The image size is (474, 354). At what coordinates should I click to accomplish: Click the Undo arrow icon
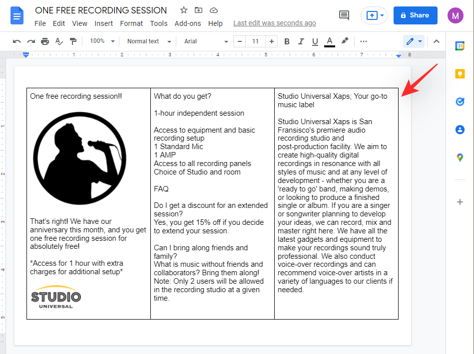click(x=17, y=41)
